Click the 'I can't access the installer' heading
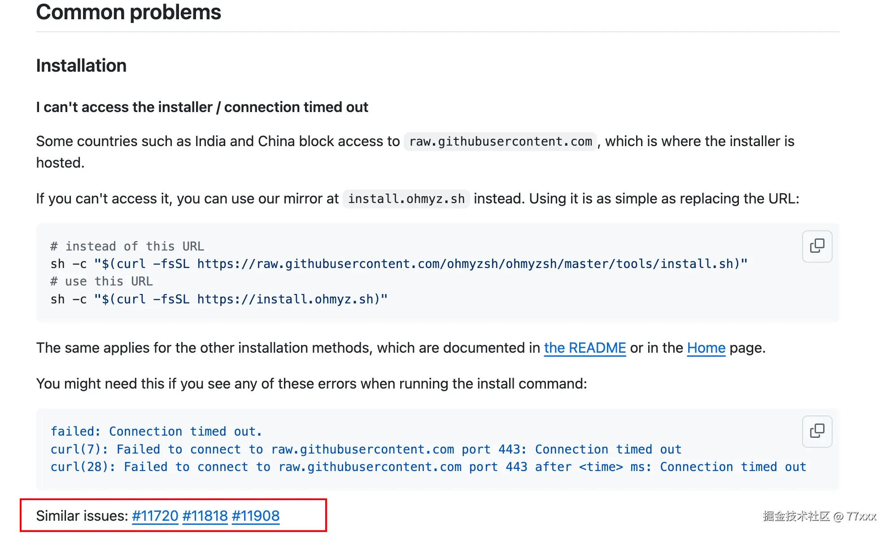The image size is (890, 536). tap(202, 107)
